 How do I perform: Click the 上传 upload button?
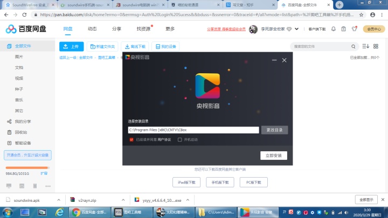click(72, 46)
